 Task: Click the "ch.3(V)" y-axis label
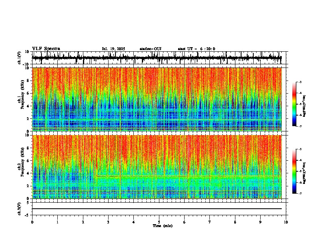coord(20,209)
